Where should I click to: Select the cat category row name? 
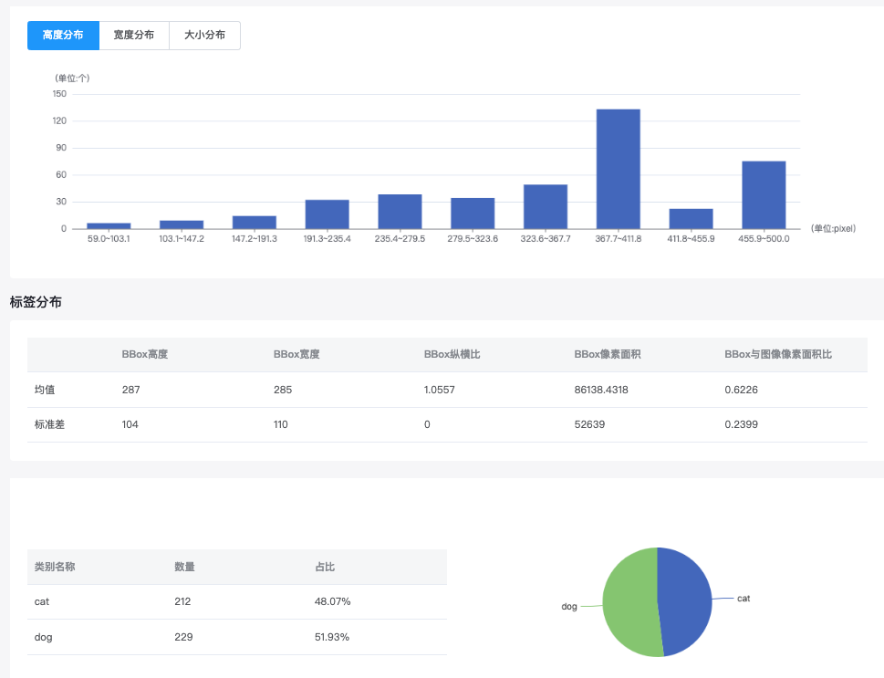[x=42, y=602]
